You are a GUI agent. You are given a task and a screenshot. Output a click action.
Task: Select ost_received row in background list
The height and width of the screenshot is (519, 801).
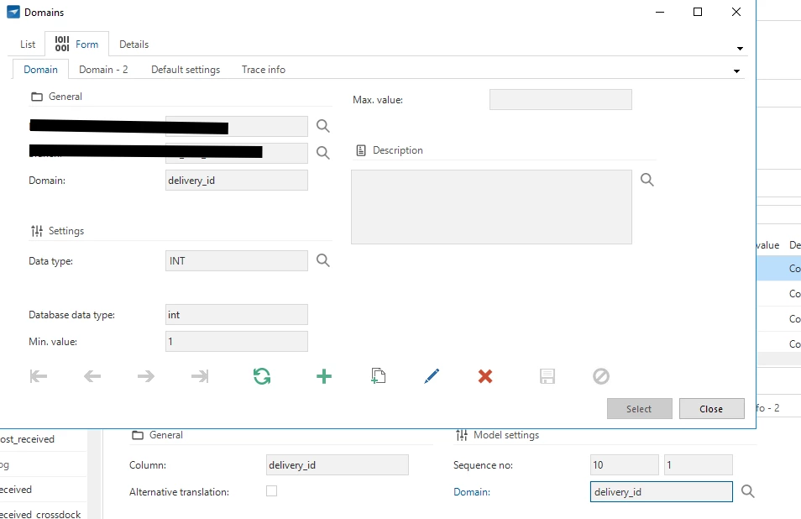tap(43, 439)
